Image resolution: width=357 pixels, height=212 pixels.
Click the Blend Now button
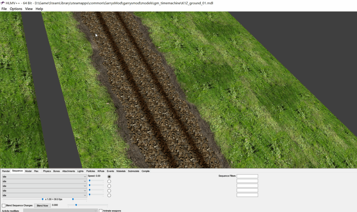[42, 205]
